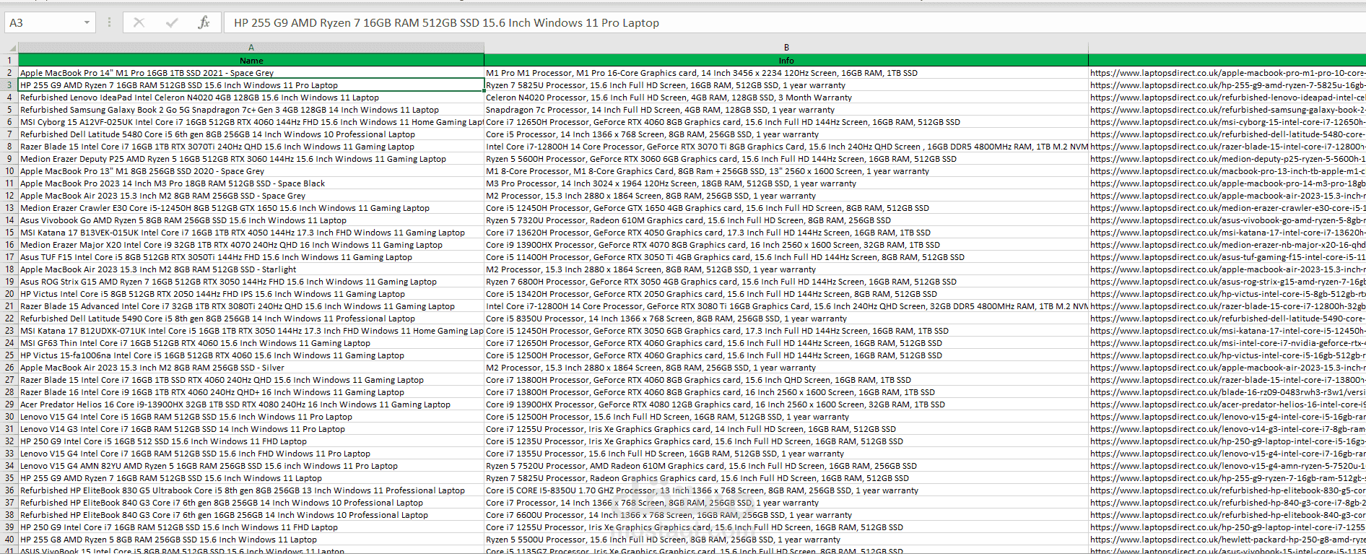Select row 20 header number
Viewport: 1366px width, 554px height.
tap(9, 294)
